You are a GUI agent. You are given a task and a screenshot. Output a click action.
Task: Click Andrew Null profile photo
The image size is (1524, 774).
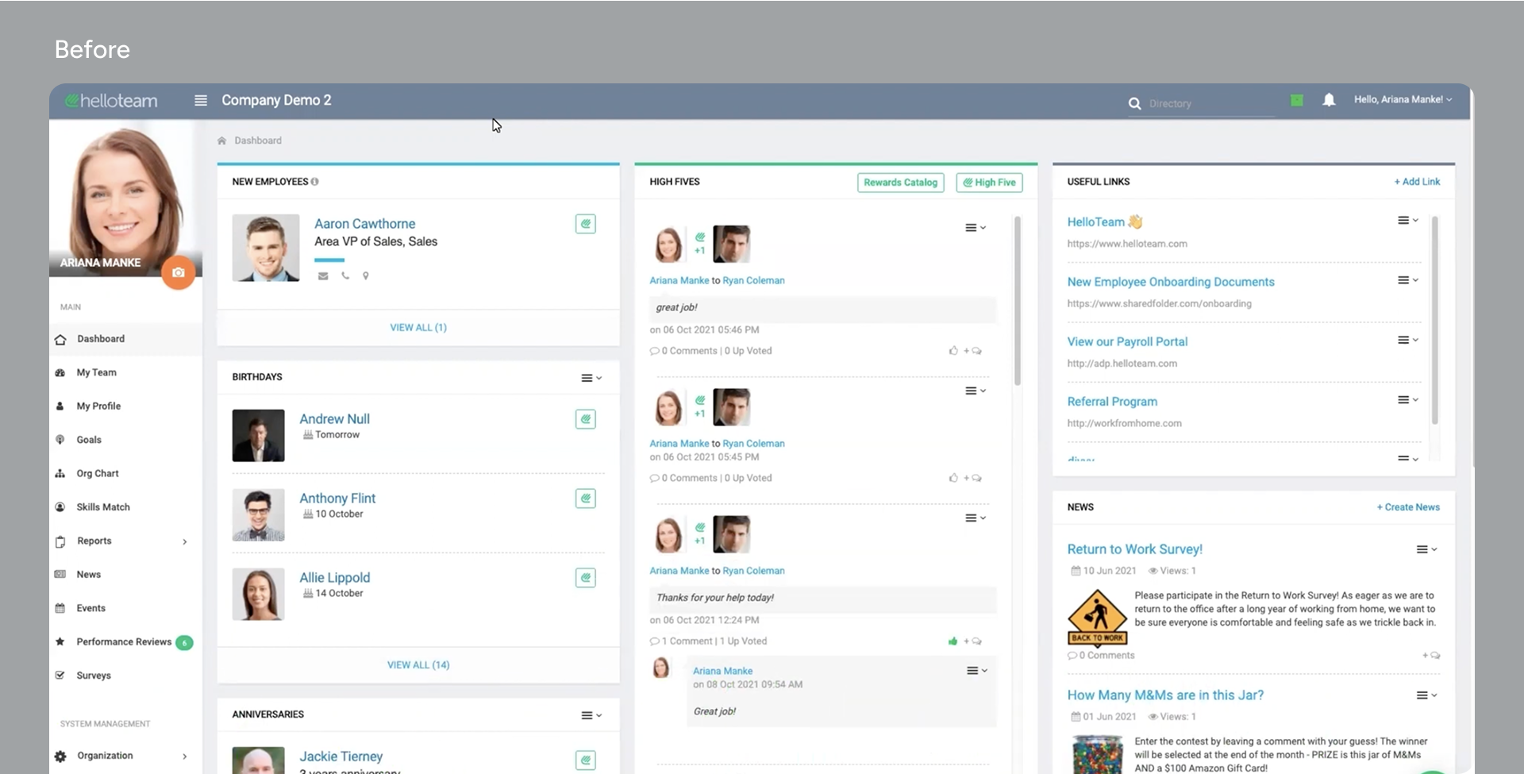[258, 435]
